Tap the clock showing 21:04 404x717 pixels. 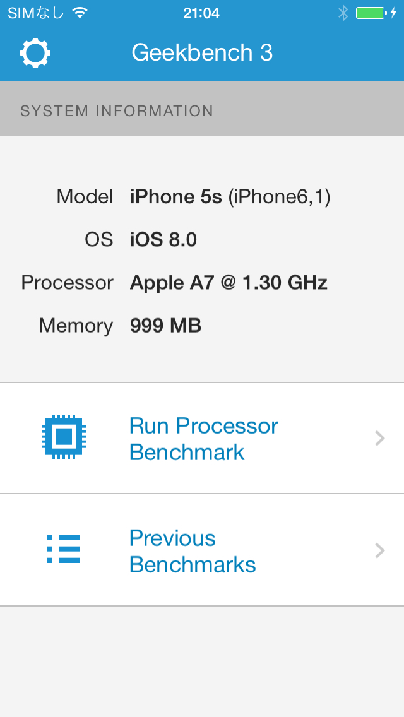pyautogui.click(x=201, y=13)
